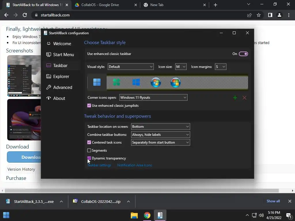Open Taskbar location on screen dropdown
This screenshot has height=221, width=295.
(160, 127)
